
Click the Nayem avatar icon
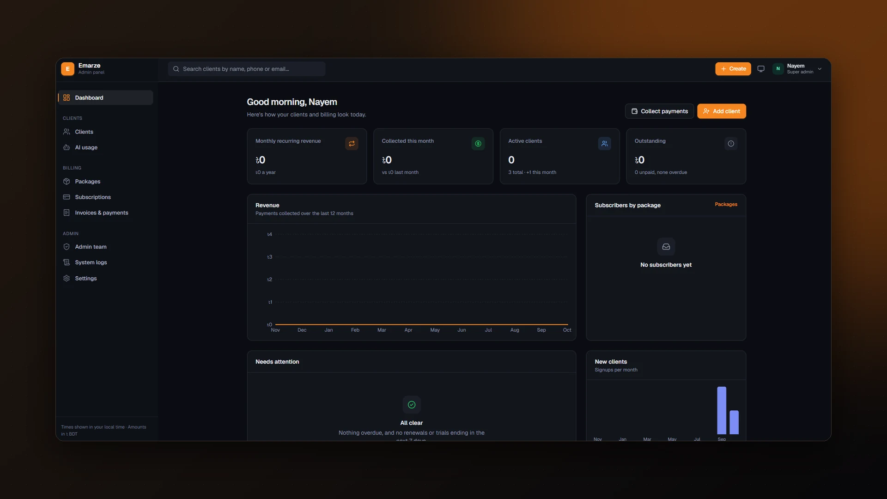(778, 69)
